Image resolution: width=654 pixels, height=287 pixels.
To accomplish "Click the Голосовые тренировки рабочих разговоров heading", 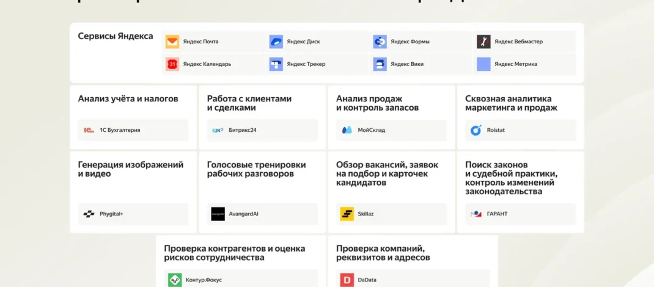I will tap(257, 169).
